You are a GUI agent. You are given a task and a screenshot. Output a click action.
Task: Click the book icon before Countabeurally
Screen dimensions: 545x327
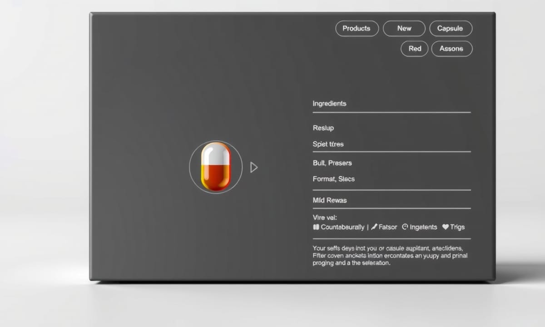pos(316,227)
